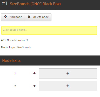
Task: Locate this node using find node button
Action: [13, 17]
